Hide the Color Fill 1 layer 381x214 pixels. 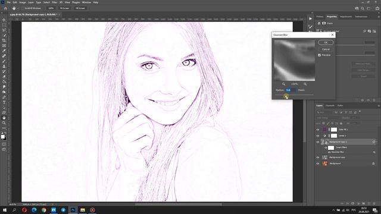coord(317,130)
